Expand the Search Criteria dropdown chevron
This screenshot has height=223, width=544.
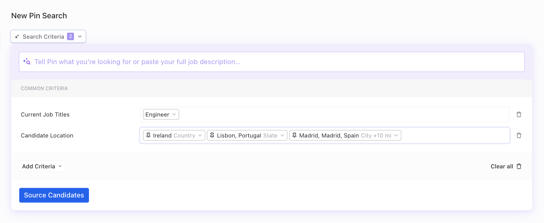[x=80, y=37]
